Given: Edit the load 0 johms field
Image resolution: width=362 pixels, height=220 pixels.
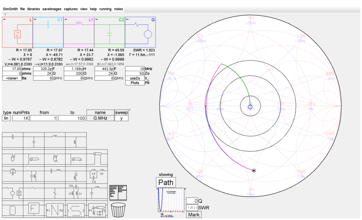Looking at the screenshot, I should (x=12, y=73).
